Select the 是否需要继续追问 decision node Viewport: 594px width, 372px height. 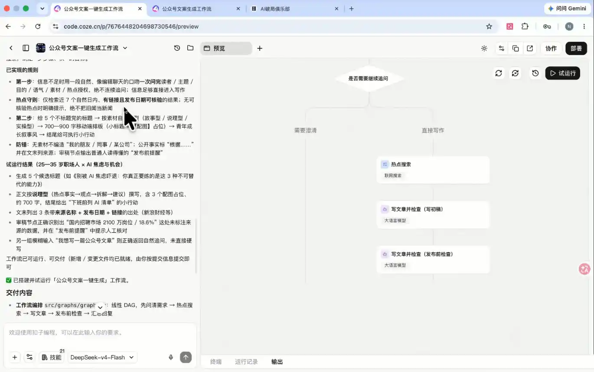pos(369,79)
